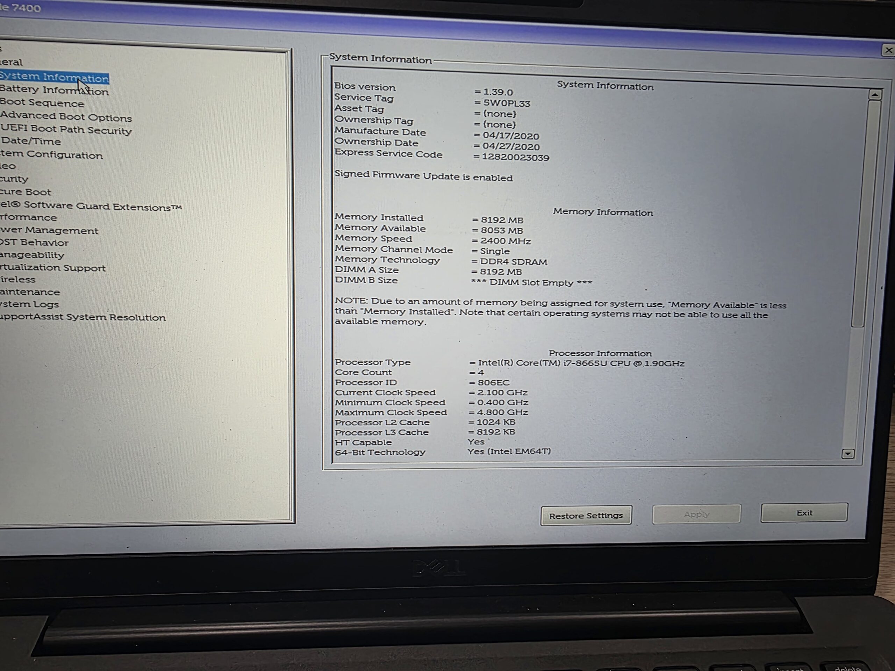Click the scroll down arrow
895x671 pixels.
click(x=848, y=453)
